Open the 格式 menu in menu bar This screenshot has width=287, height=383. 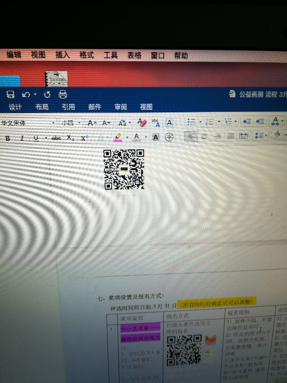pos(86,55)
